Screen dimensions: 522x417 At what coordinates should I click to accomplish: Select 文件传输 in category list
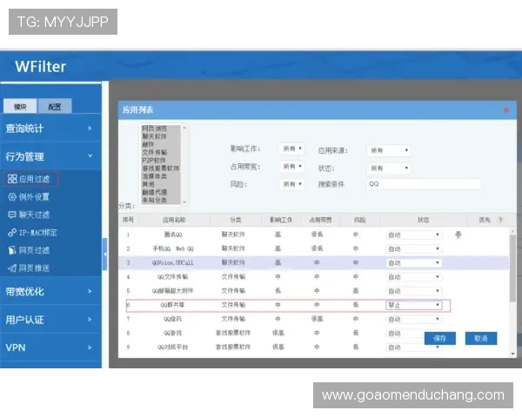point(155,152)
